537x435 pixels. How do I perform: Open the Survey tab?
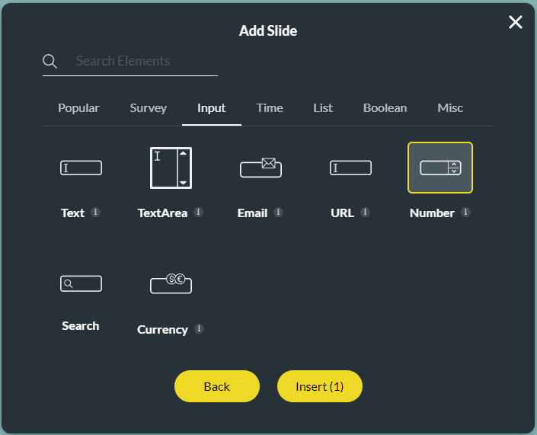pos(148,108)
